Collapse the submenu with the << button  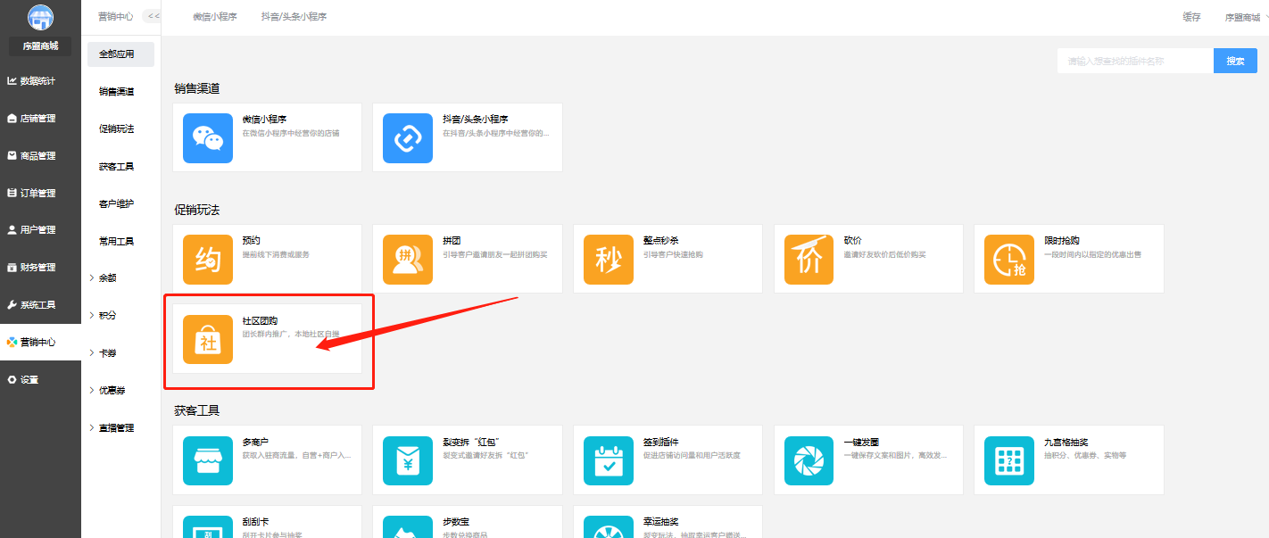click(x=153, y=16)
